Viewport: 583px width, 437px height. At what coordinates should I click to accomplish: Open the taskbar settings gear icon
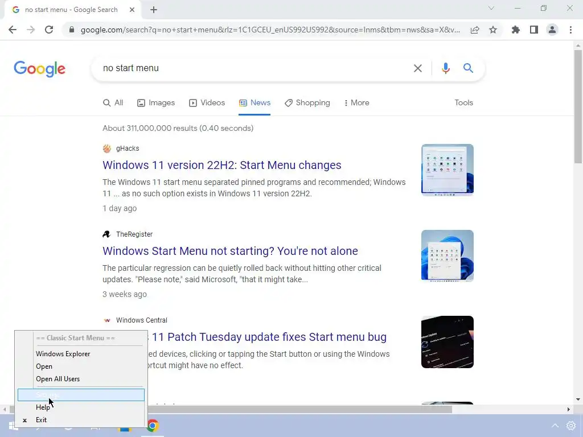tap(571, 426)
